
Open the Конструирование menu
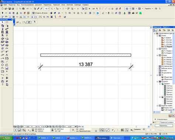(x=27, y=5)
